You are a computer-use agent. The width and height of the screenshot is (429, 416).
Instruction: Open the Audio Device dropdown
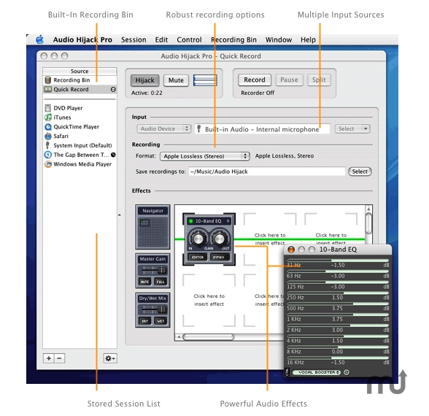(x=163, y=128)
